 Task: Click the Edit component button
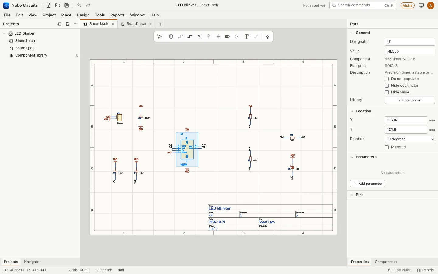pyautogui.click(x=410, y=100)
